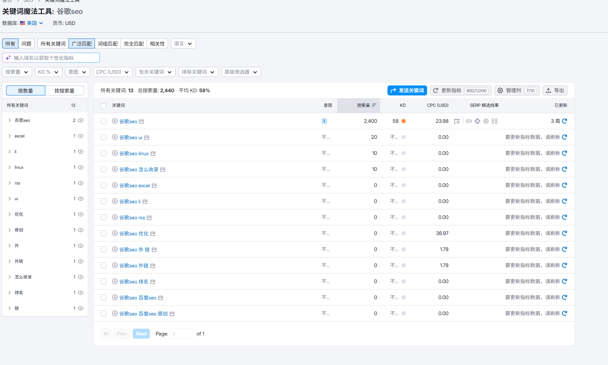Image resolution: width=608 pixels, height=365 pixels.
Task: Open SERP snapshot icon for 谷歌seo 百度seo
Action: point(161,298)
